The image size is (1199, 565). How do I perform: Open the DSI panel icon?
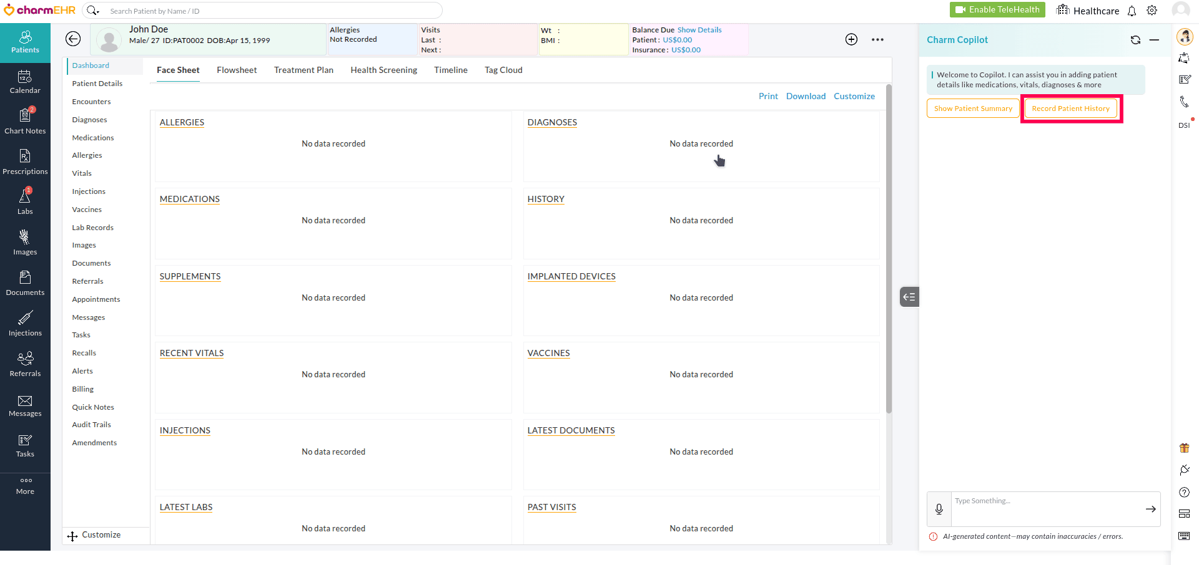(x=1185, y=125)
